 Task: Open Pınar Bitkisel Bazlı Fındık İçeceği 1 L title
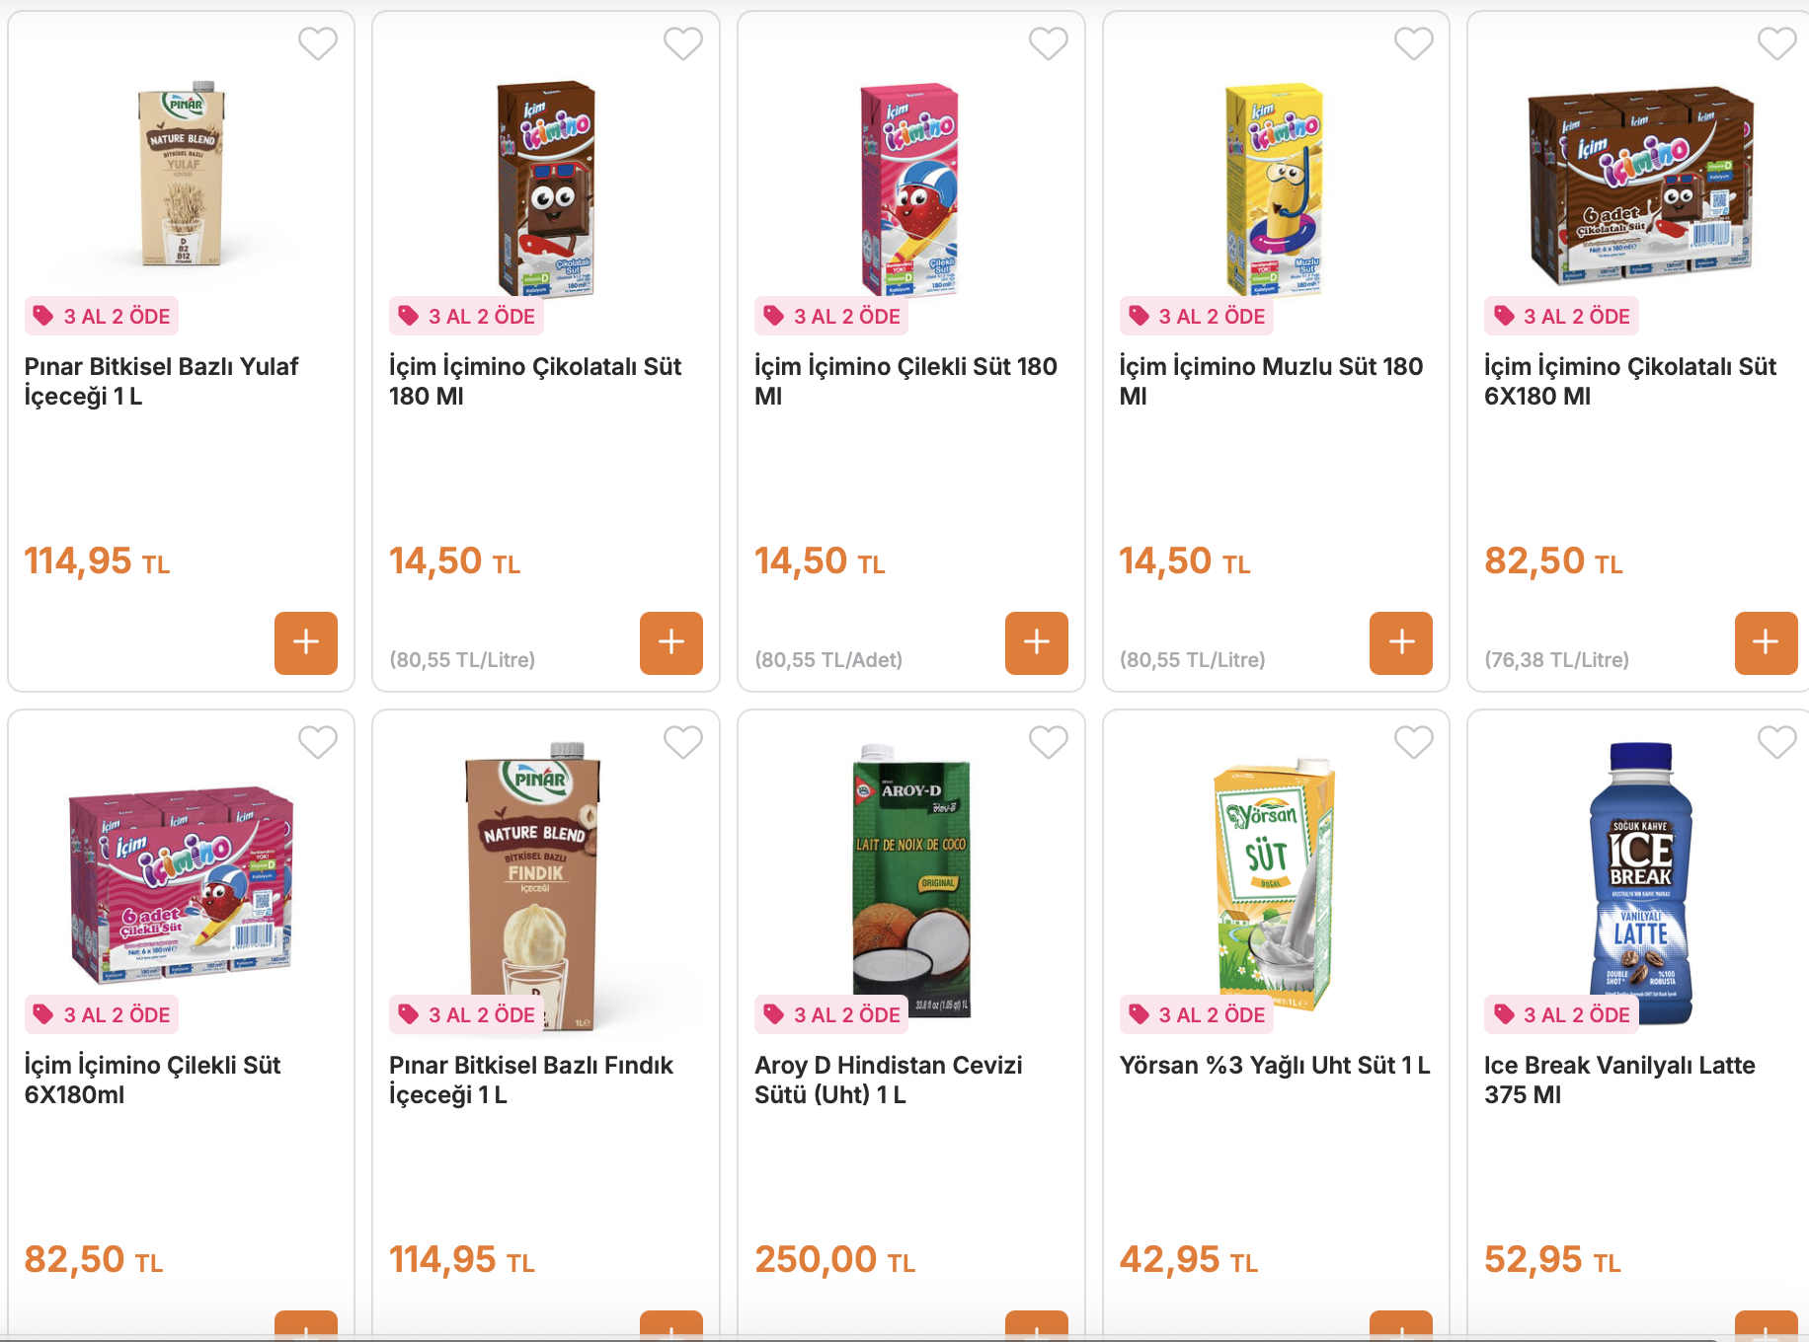531,1080
